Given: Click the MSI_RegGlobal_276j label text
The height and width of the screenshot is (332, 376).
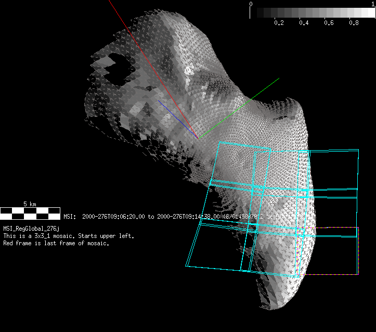Looking at the screenshot, I should pos(31,229).
